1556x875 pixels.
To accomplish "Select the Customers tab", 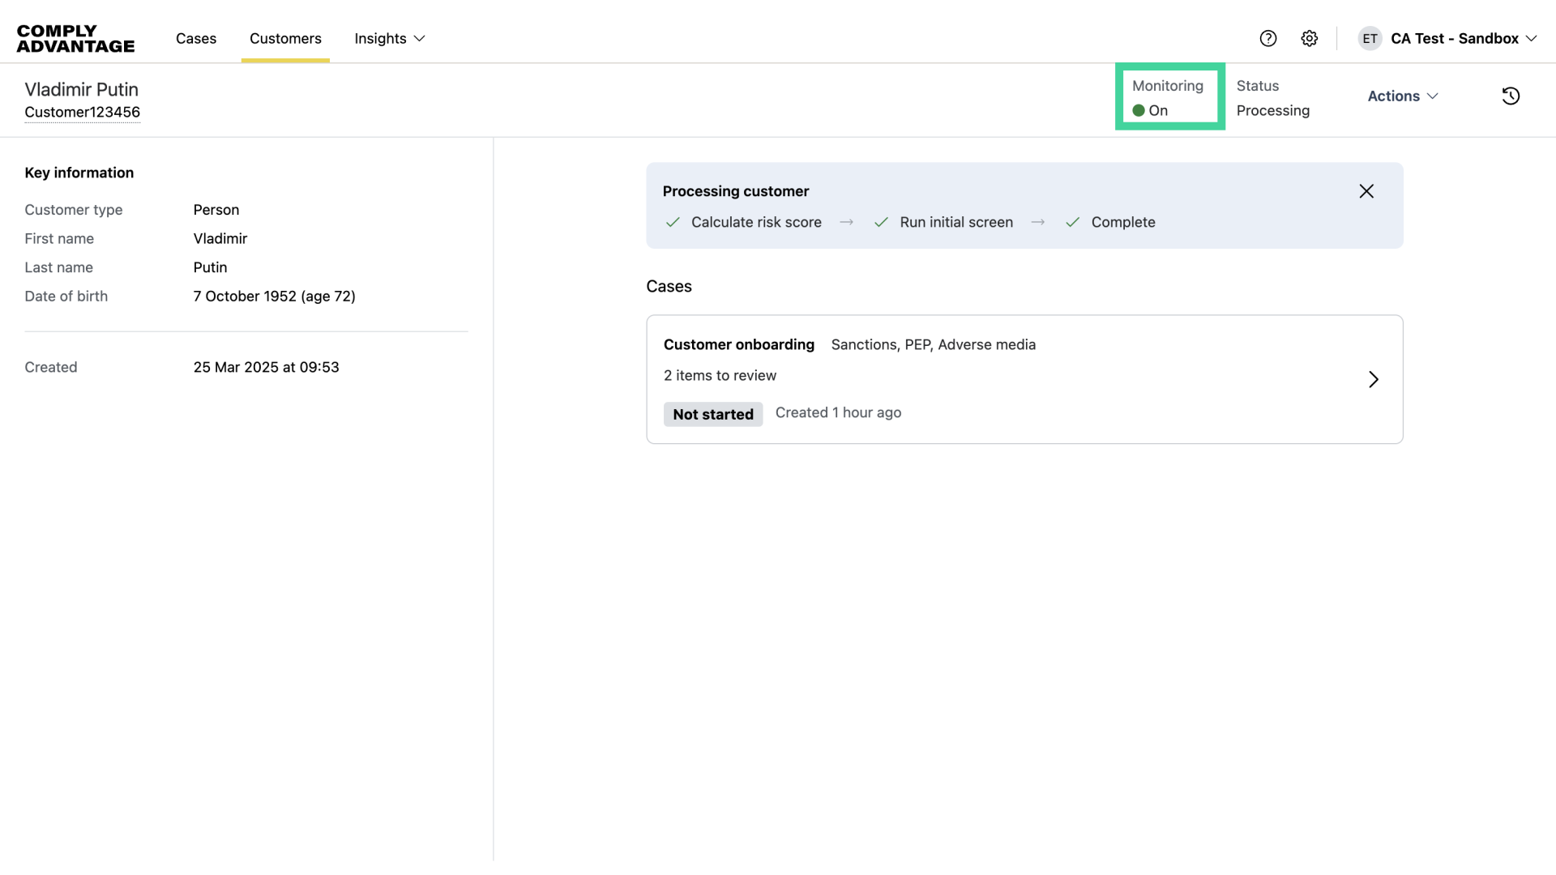I will pyautogui.click(x=285, y=38).
